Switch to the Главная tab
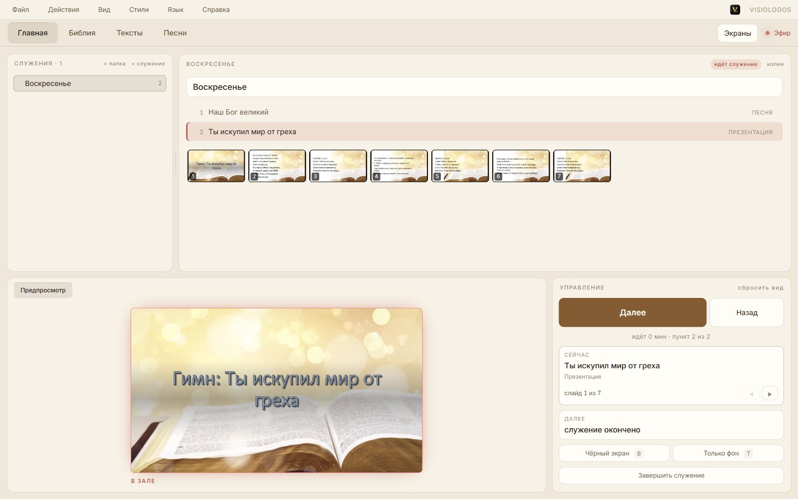Image resolution: width=798 pixels, height=499 pixels. tap(32, 33)
